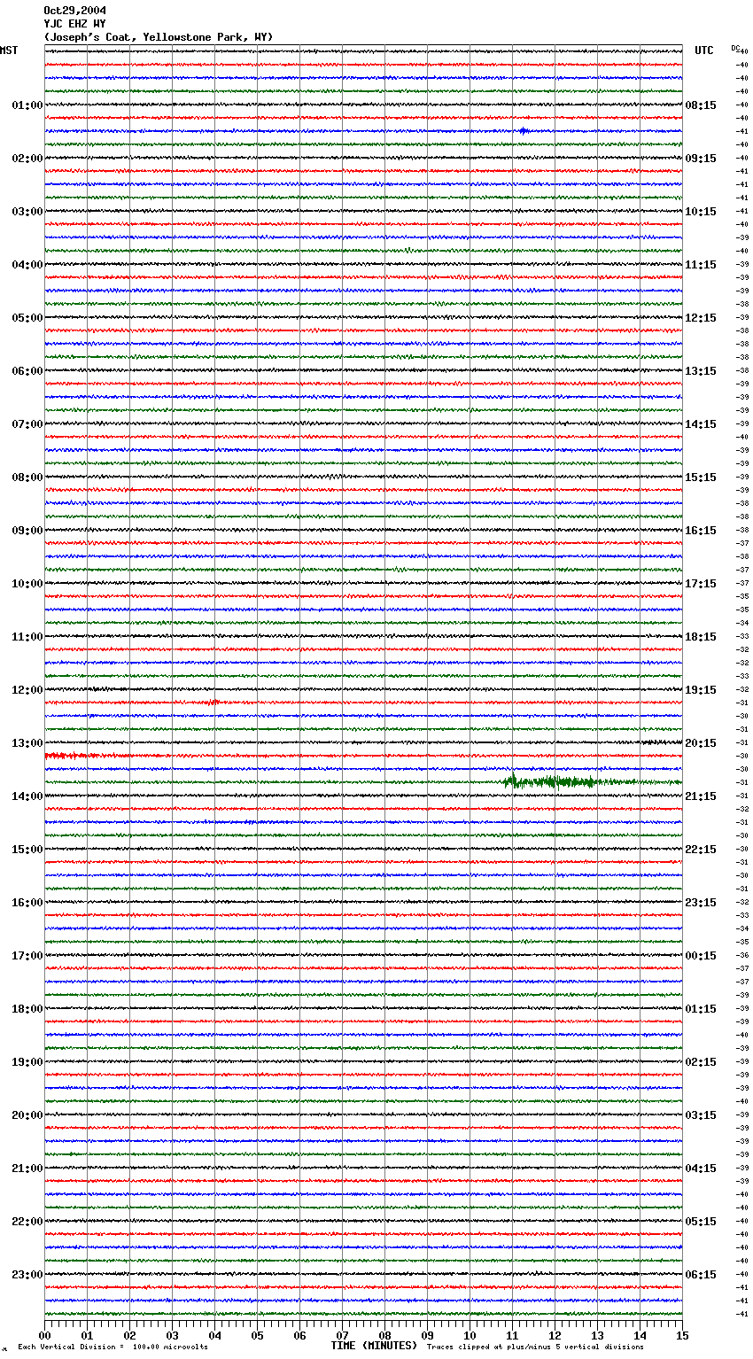Click the 16:15 UTC time label
The height and width of the screenshot is (1359, 753).
coord(701,531)
